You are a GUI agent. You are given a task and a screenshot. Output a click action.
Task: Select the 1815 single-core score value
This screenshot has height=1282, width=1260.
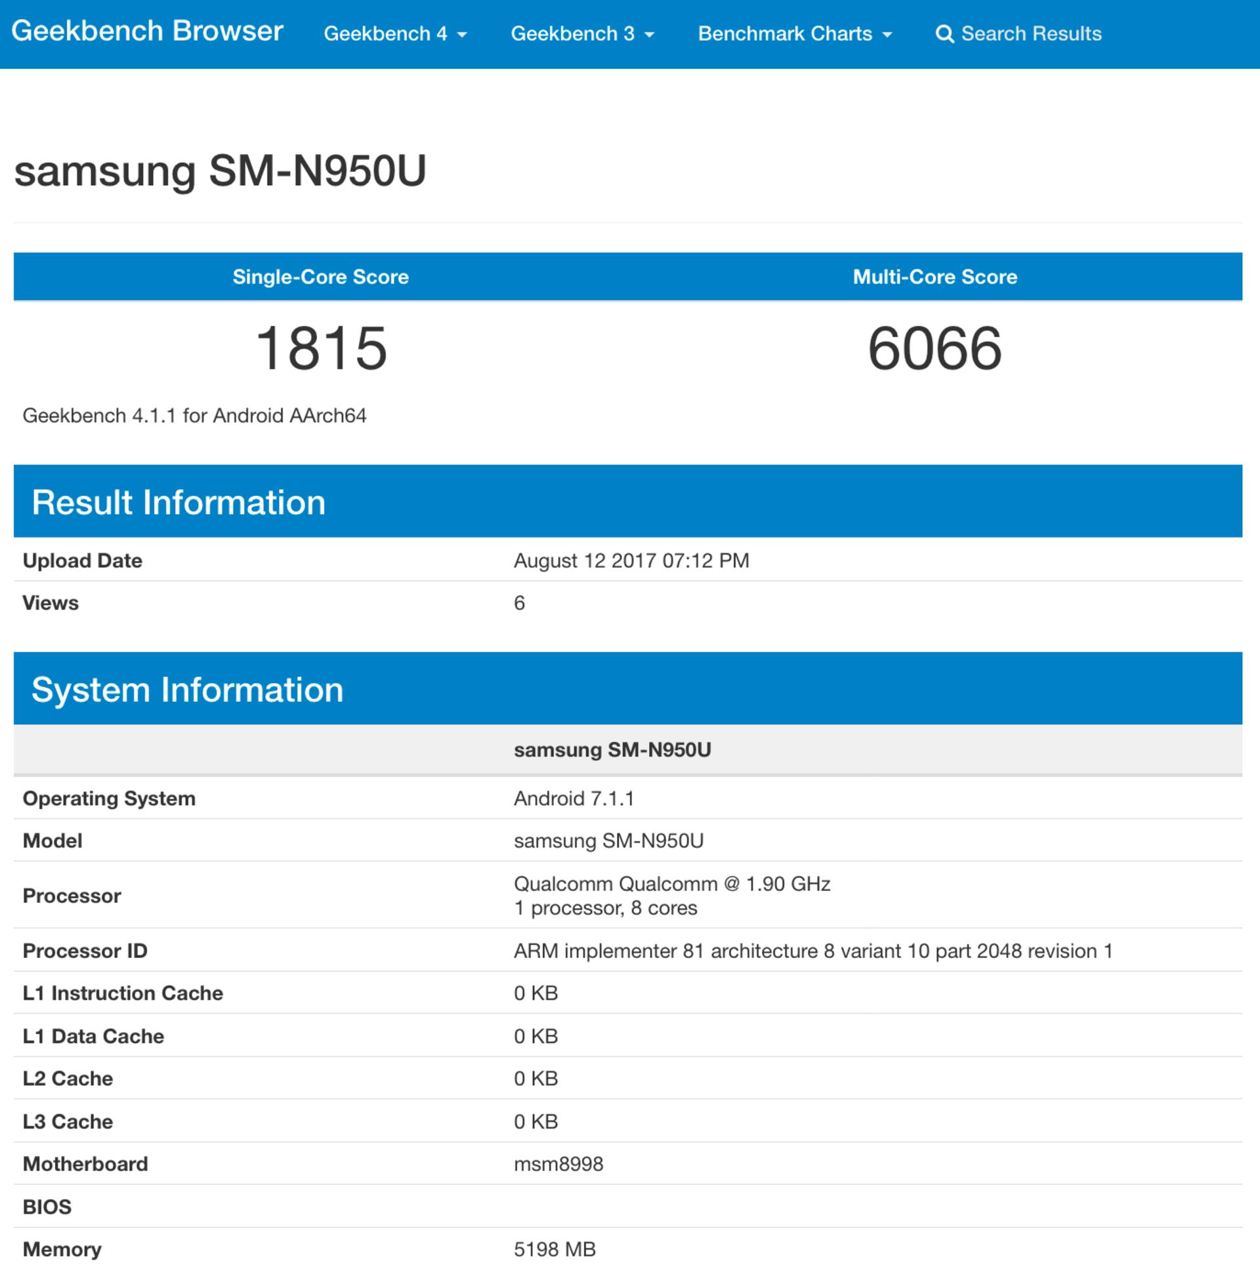point(321,348)
